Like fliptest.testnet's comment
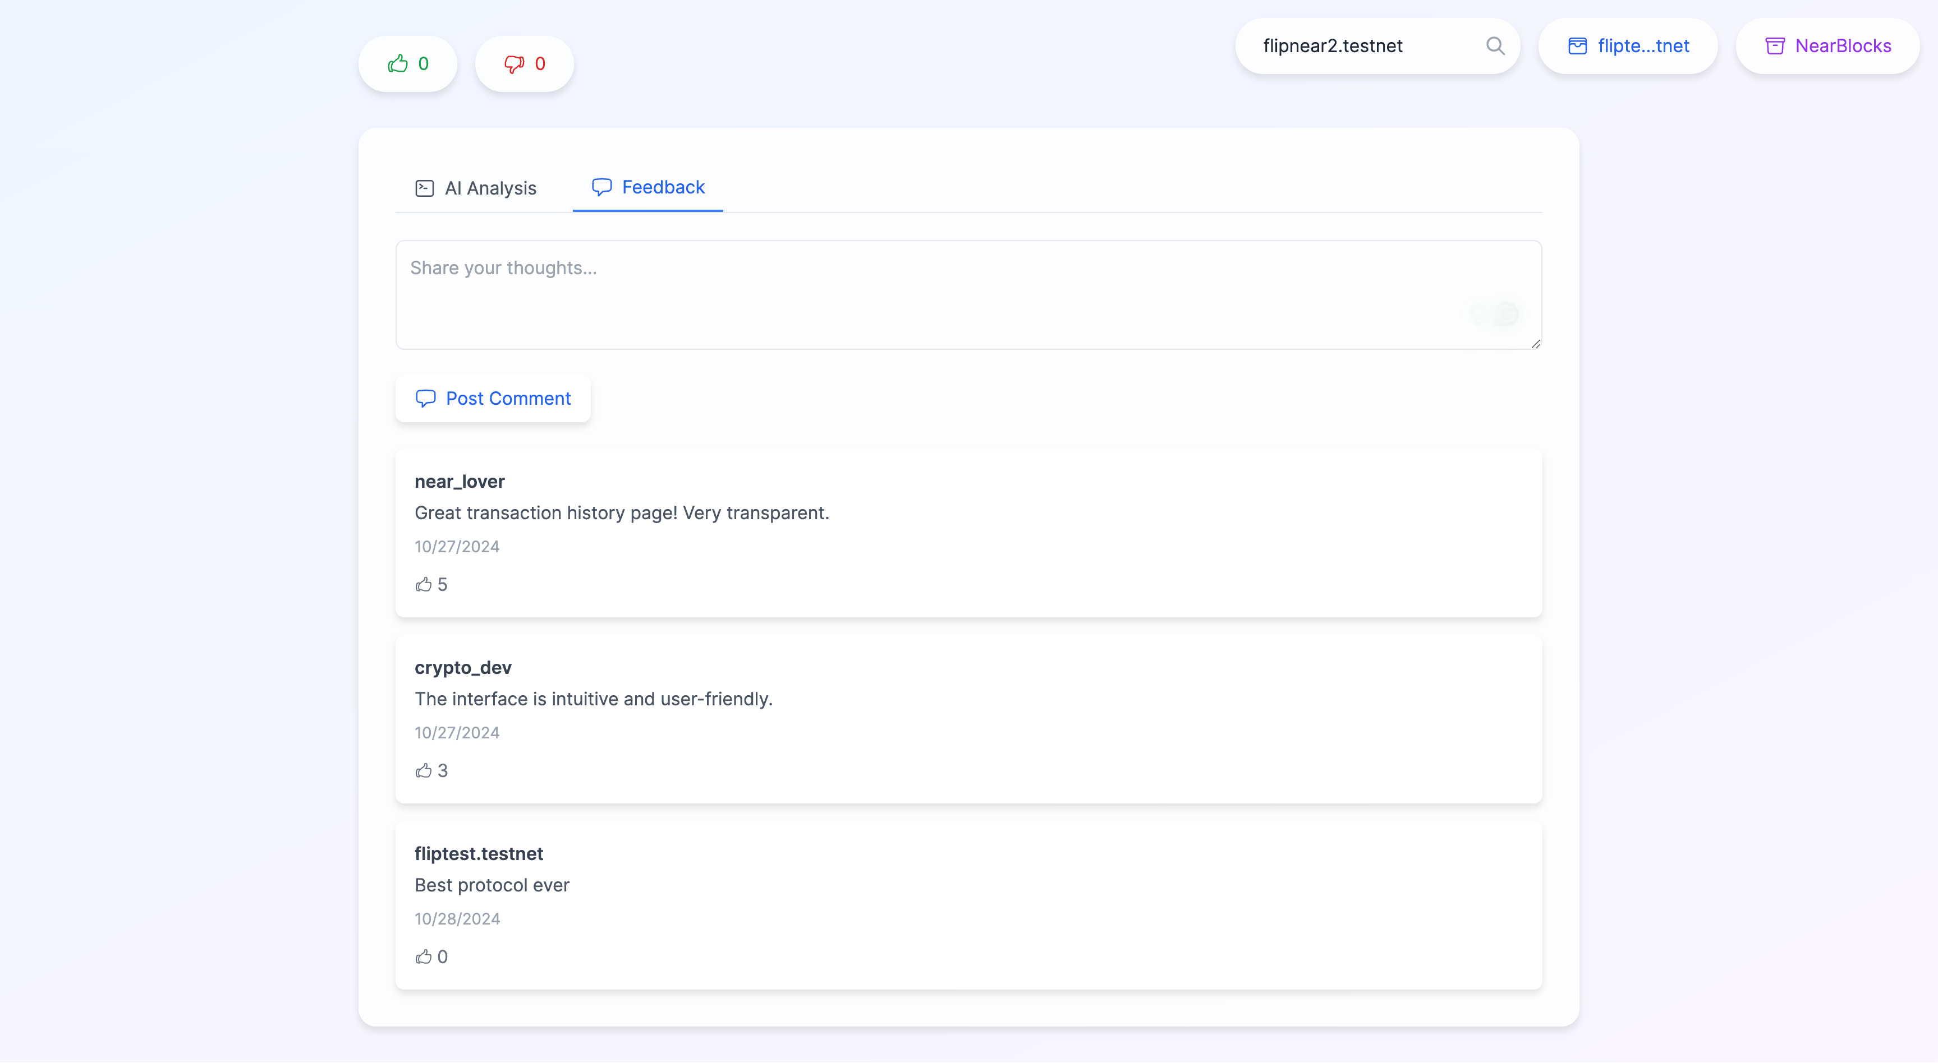The image size is (1938, 1063). [x=424, y=956]
